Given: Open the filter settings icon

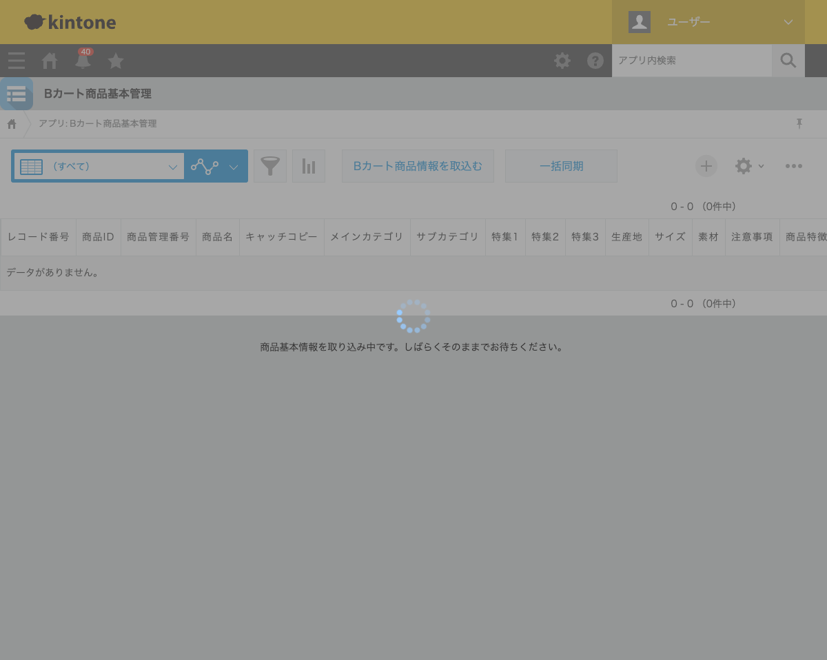Looking at the screenshot, I should pyautogui.click(x=270, y=165).
